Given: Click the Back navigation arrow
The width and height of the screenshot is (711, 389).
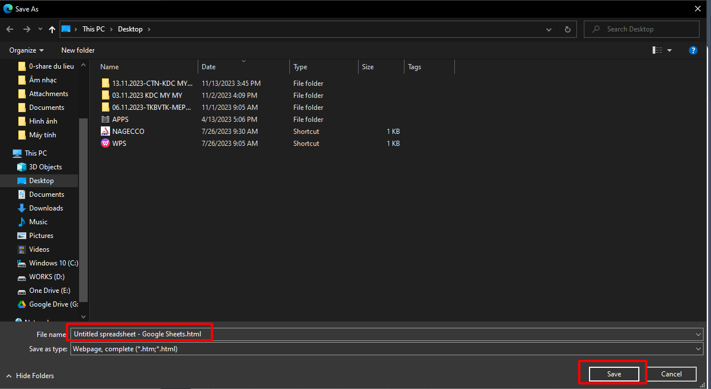Looking at the screenshot, I should (x=10, y=29).
